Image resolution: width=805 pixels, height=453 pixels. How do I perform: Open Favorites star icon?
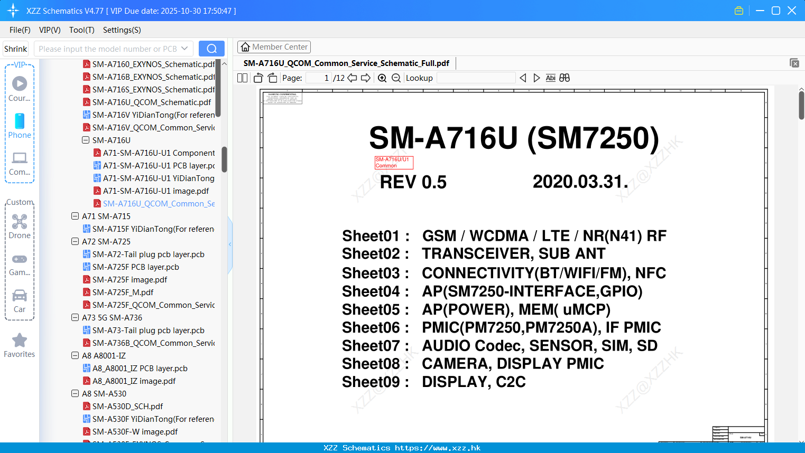(20, 345)
